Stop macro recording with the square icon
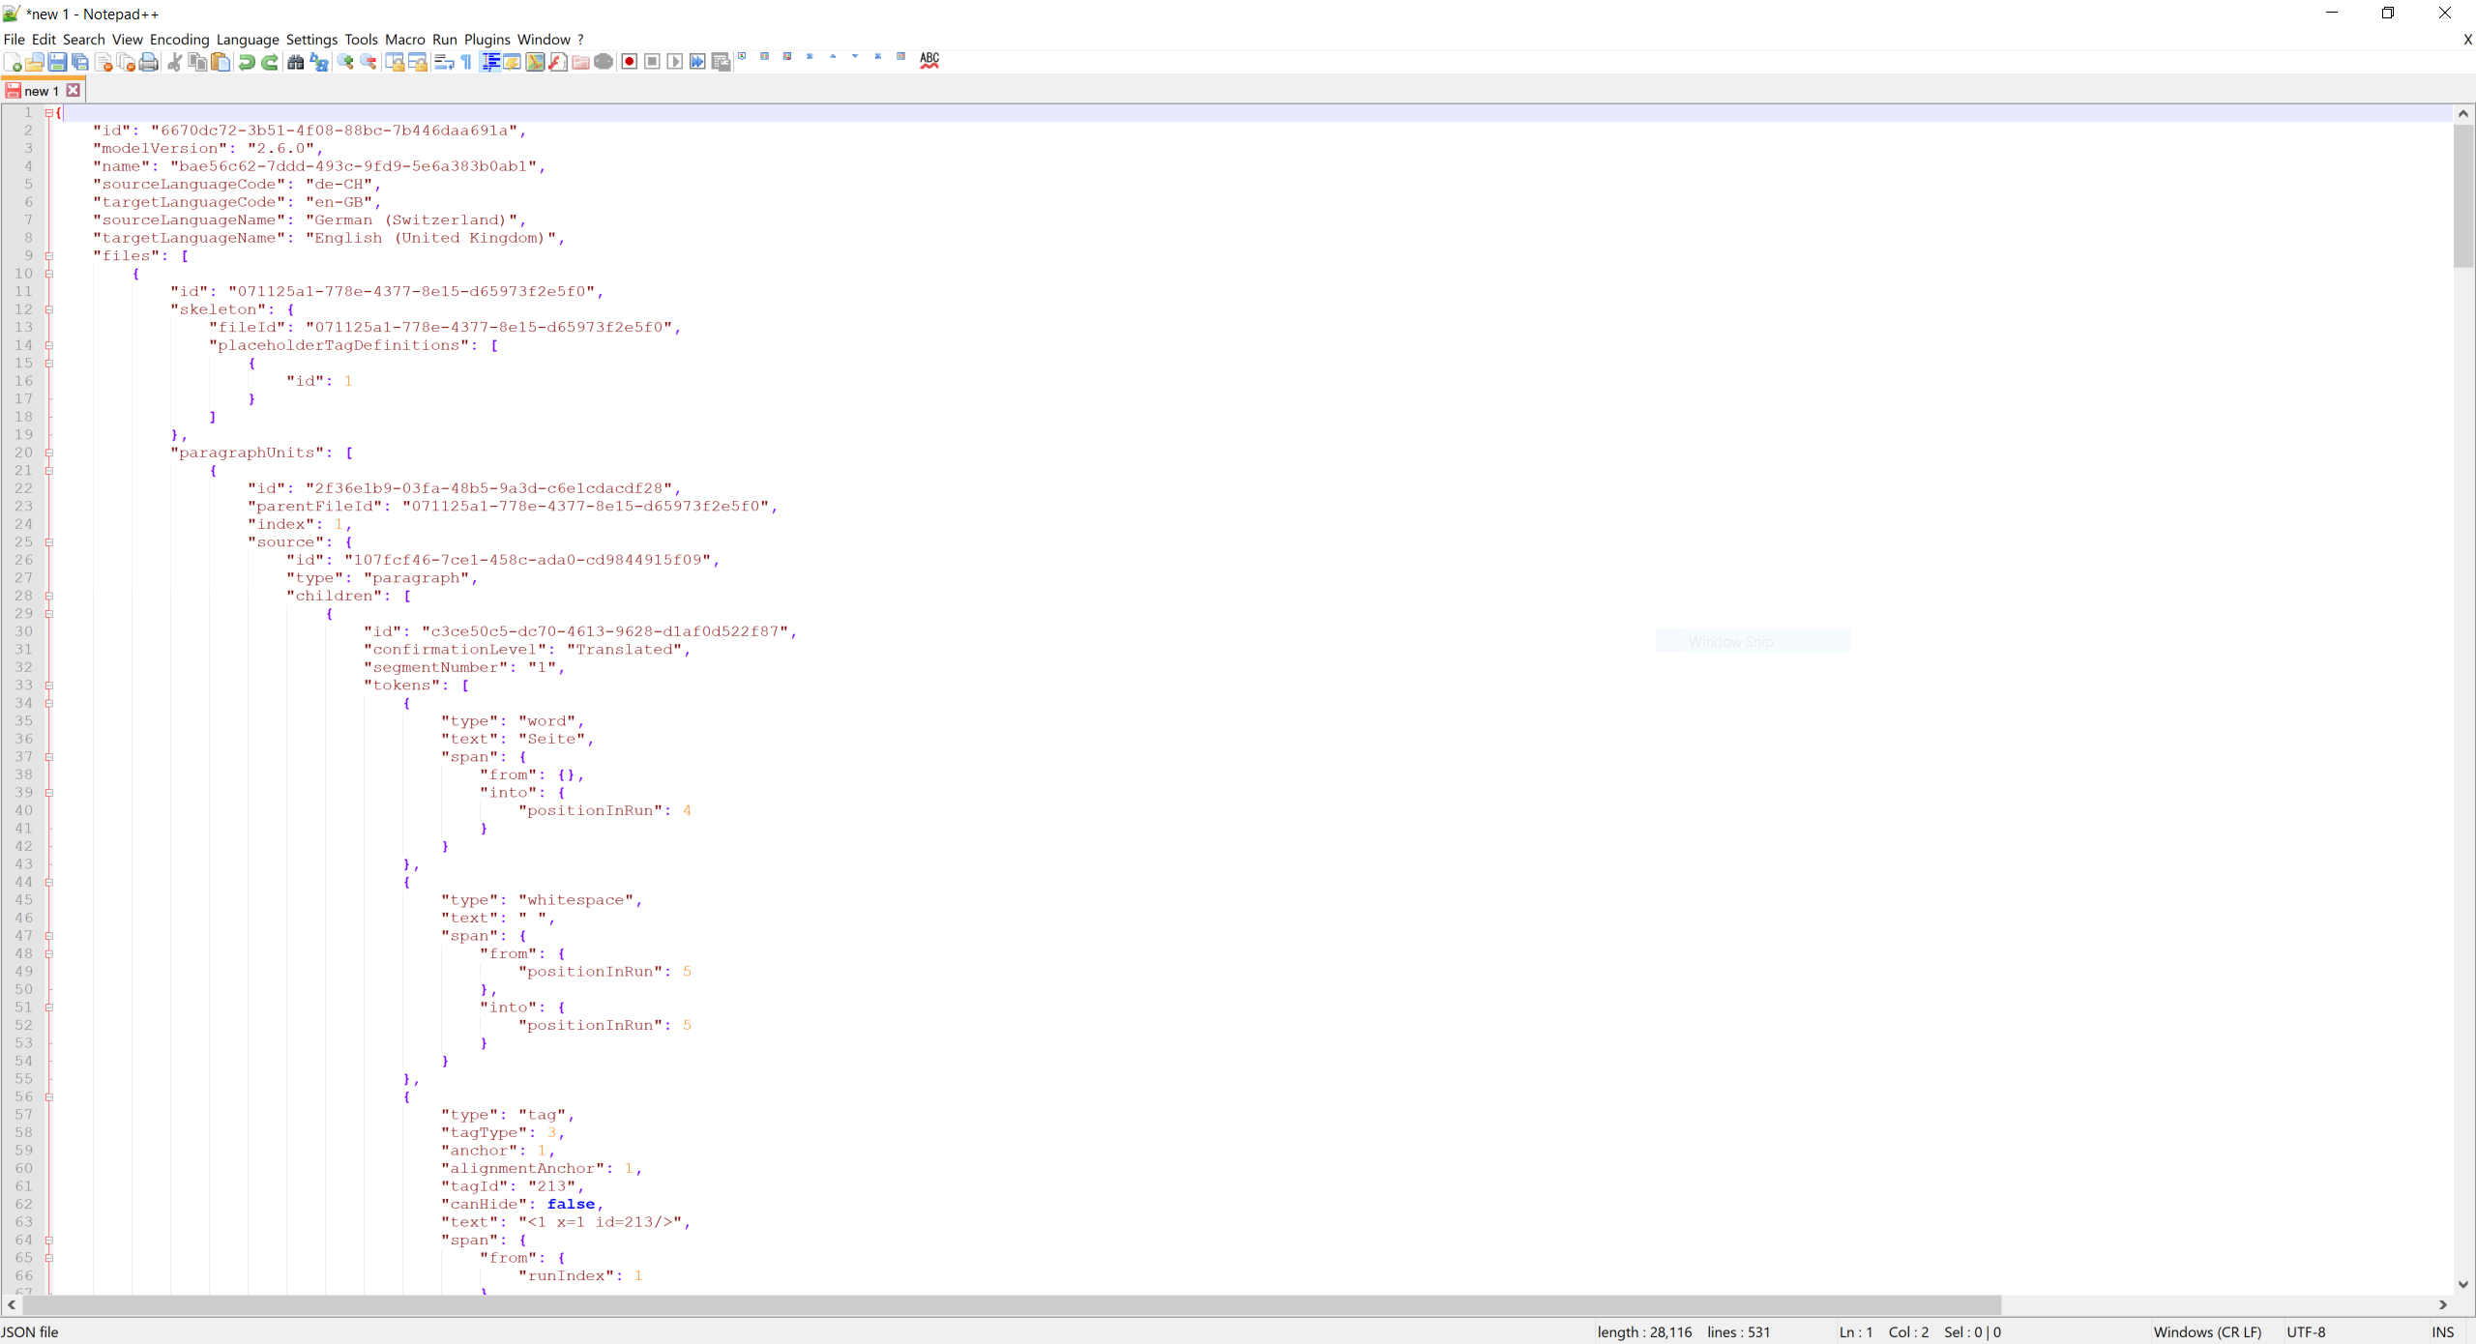2476x1344 pixels. (x=652, y=62)
